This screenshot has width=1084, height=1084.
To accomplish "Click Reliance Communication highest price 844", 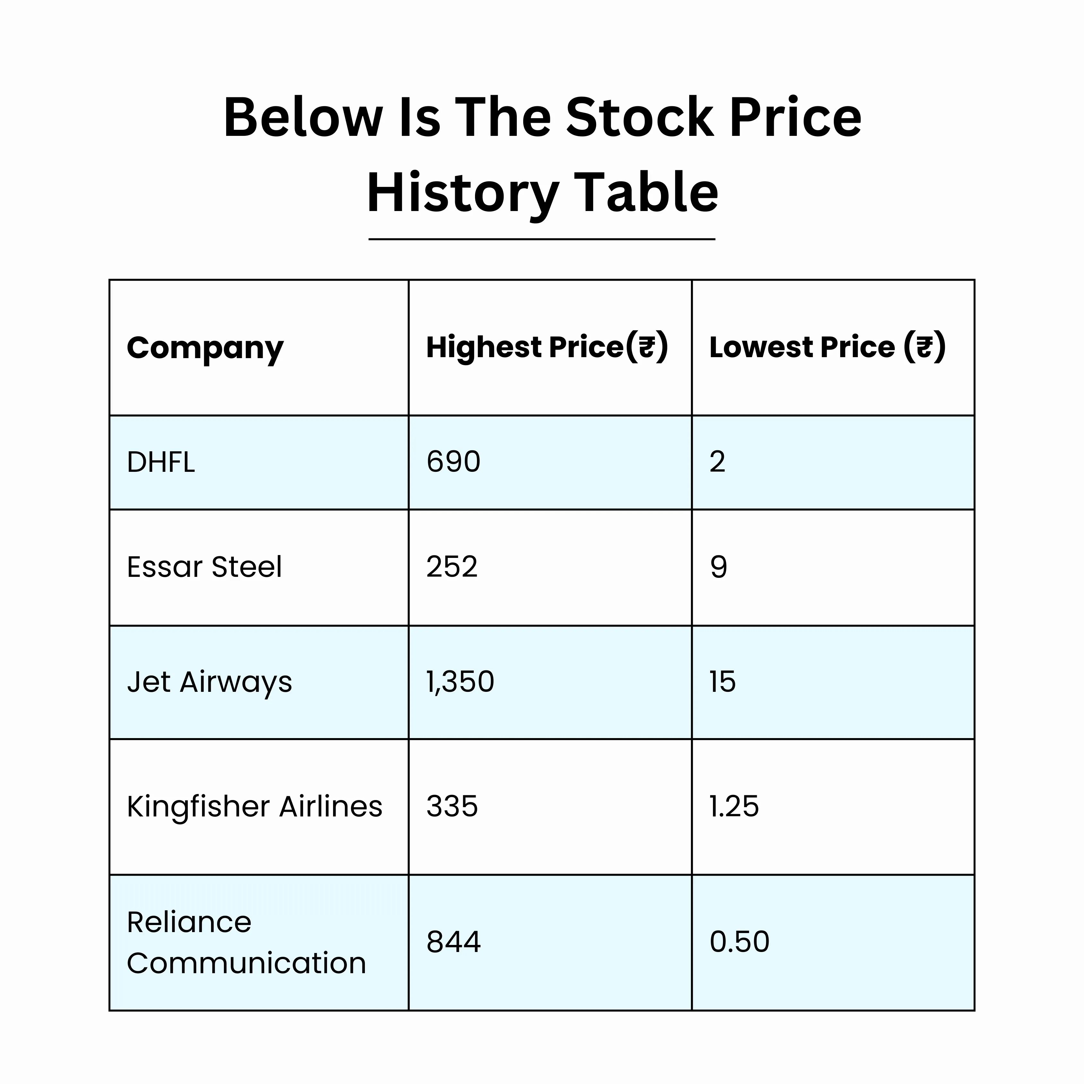I will point(454,942).
